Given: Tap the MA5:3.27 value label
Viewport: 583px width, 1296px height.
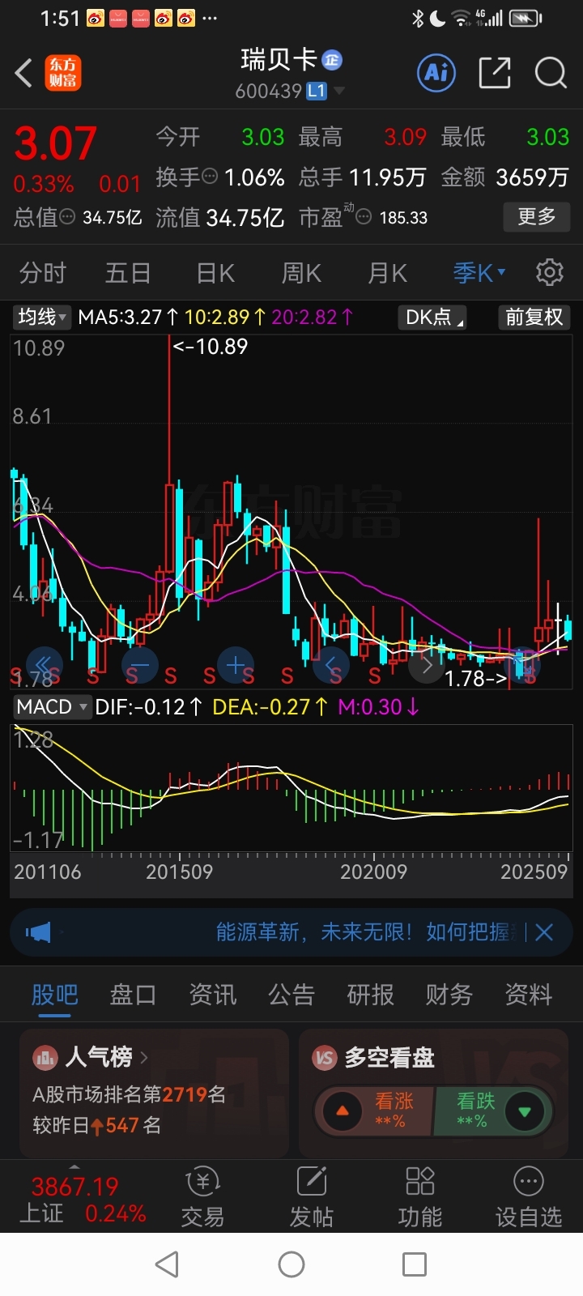Looking at the screenshot, I should tap(128, 317).
